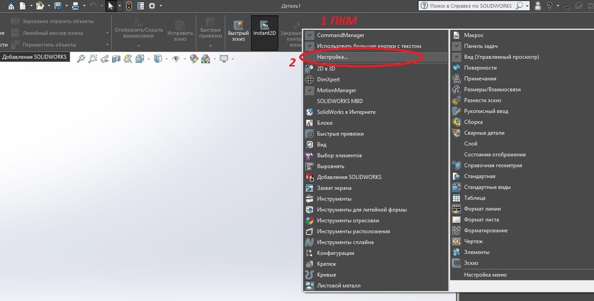Toggle Использовать большие кнопки с текстом option
Image resolution: width=594 pixels, height=301 pixels.
coord(376,46)
